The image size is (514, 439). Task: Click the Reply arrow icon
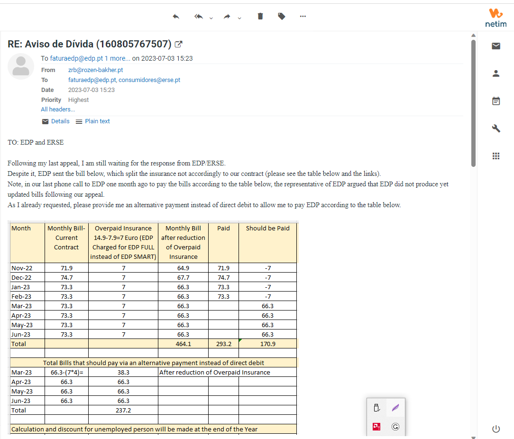coord(176,17)
